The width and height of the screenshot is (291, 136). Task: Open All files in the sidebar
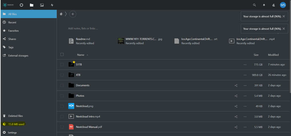(x=29, y=14)
